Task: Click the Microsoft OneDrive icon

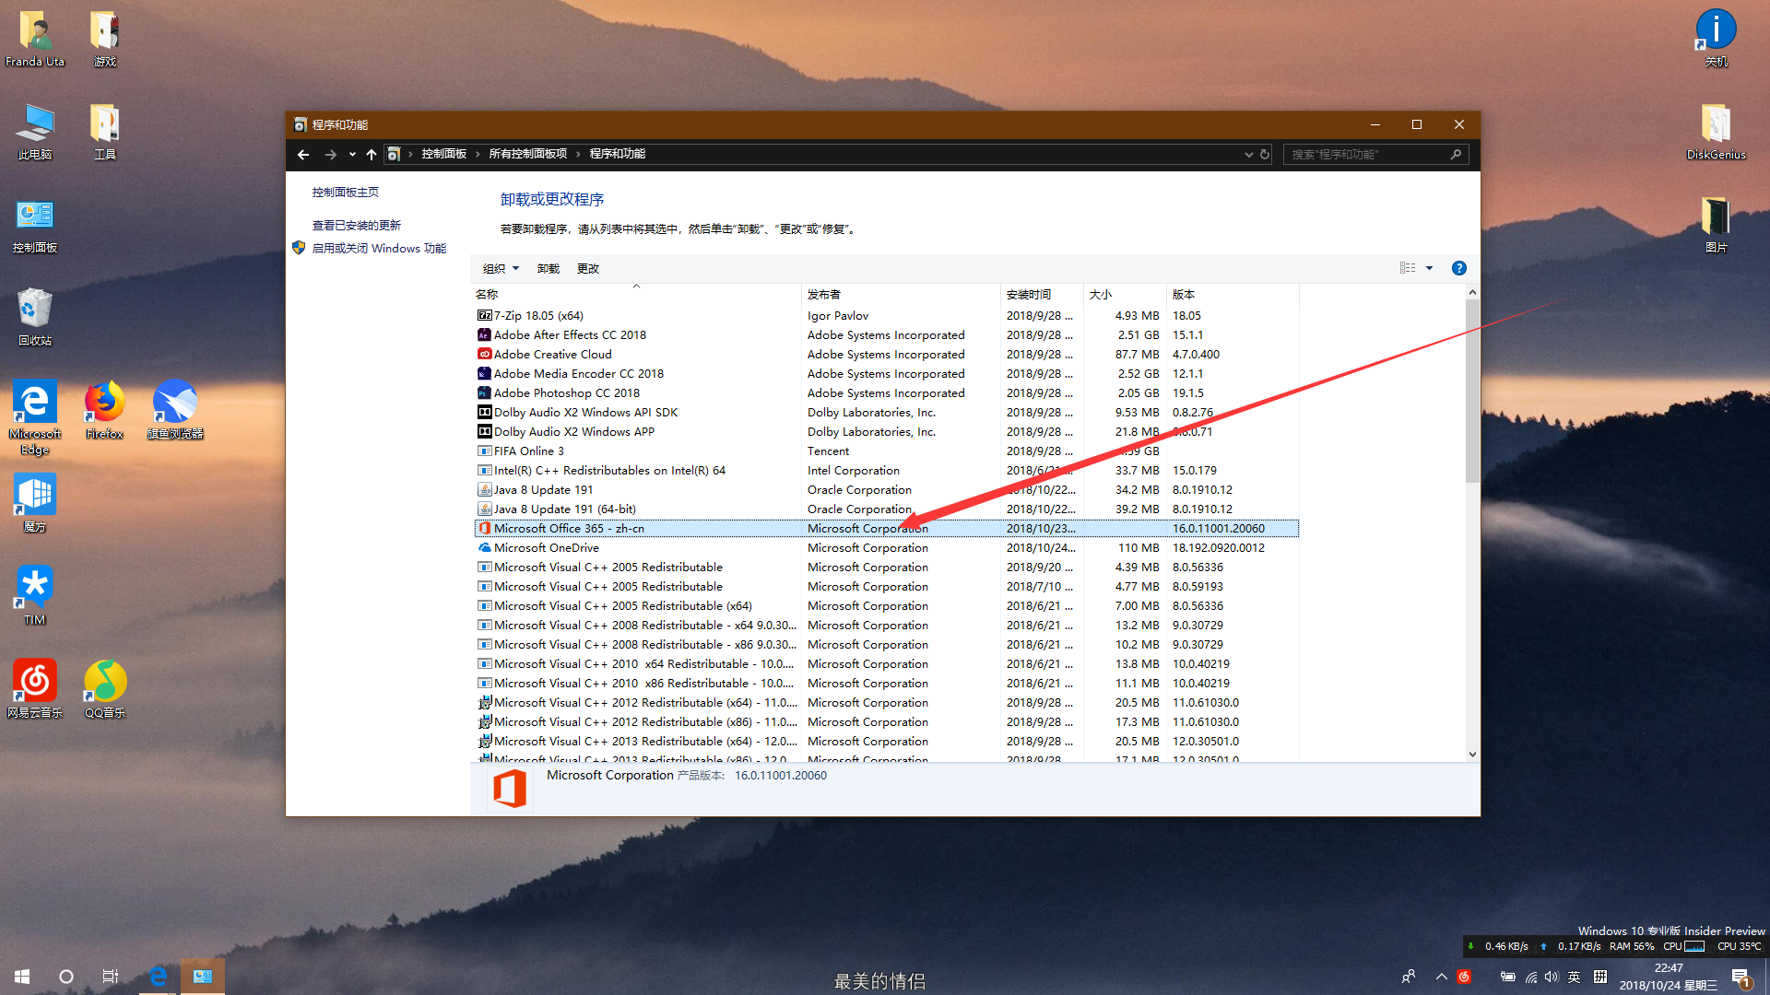Action: (483, 548)
